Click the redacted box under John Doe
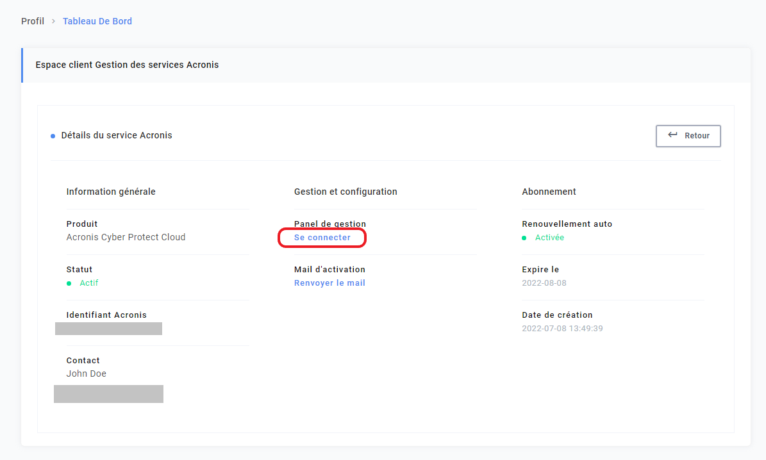The width and height of the screenshot is (766, 460). coord(108,394)
